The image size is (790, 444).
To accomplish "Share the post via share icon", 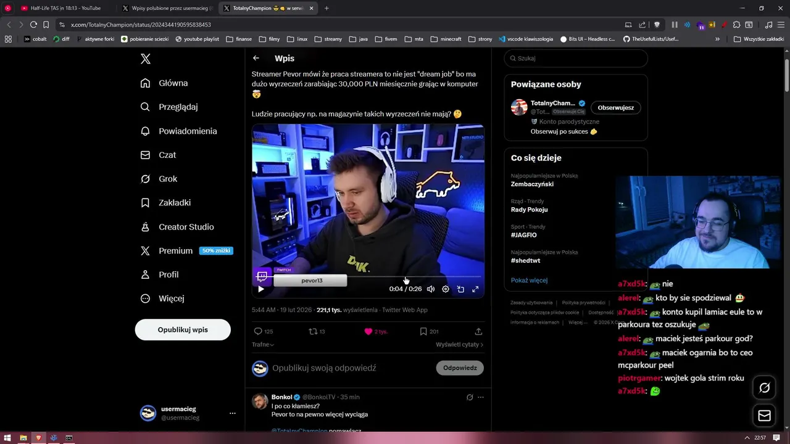I will [478, 331].
